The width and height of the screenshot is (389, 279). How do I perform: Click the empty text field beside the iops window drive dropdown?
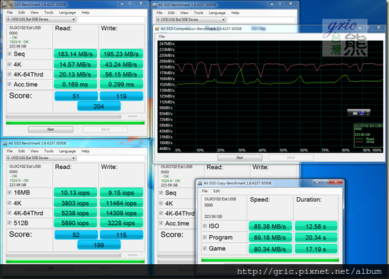pyautogui.click(x=111, y=158)
